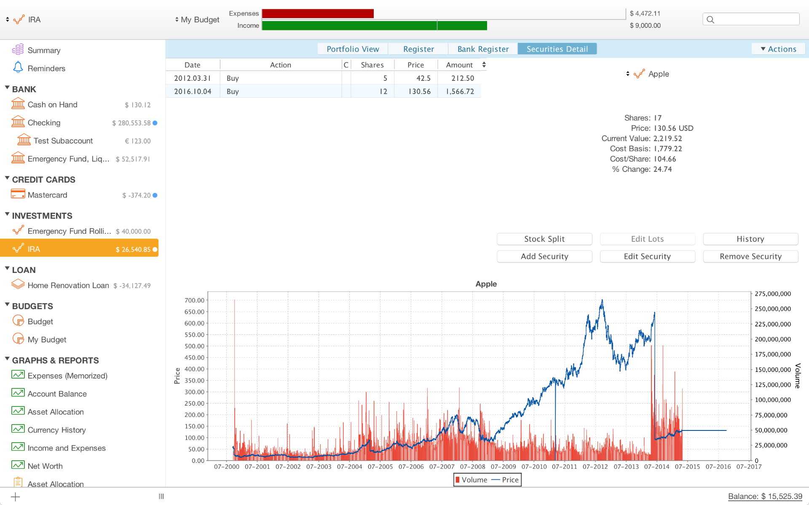Collapse the INVESTMENTS section
809x505 pixels.
click(7, 215)
